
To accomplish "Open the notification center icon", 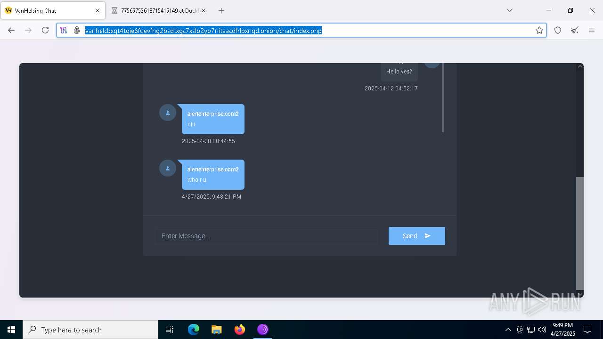I will click(x=587, y=330).
